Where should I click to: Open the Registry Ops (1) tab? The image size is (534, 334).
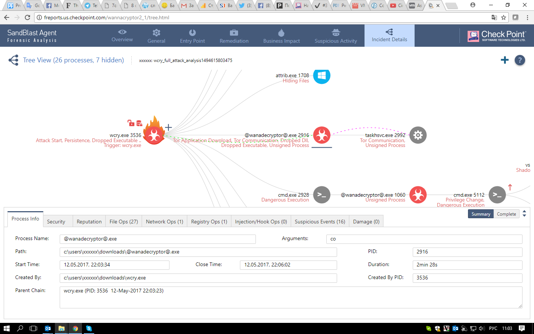click(209, 222)
